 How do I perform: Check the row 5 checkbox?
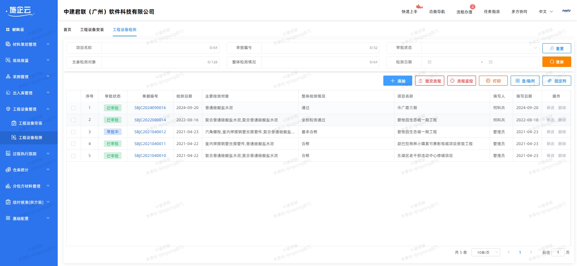[x=73, y=156]
